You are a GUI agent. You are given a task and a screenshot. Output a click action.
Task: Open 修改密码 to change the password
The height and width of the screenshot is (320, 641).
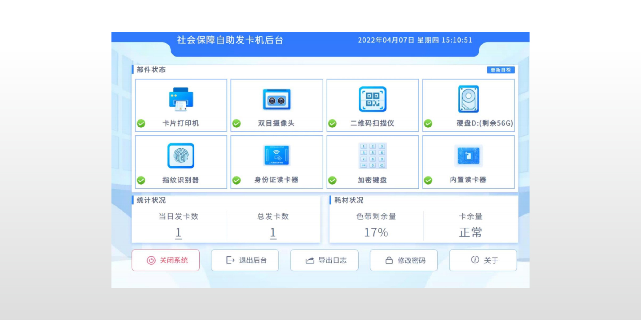tap(404, 260)
